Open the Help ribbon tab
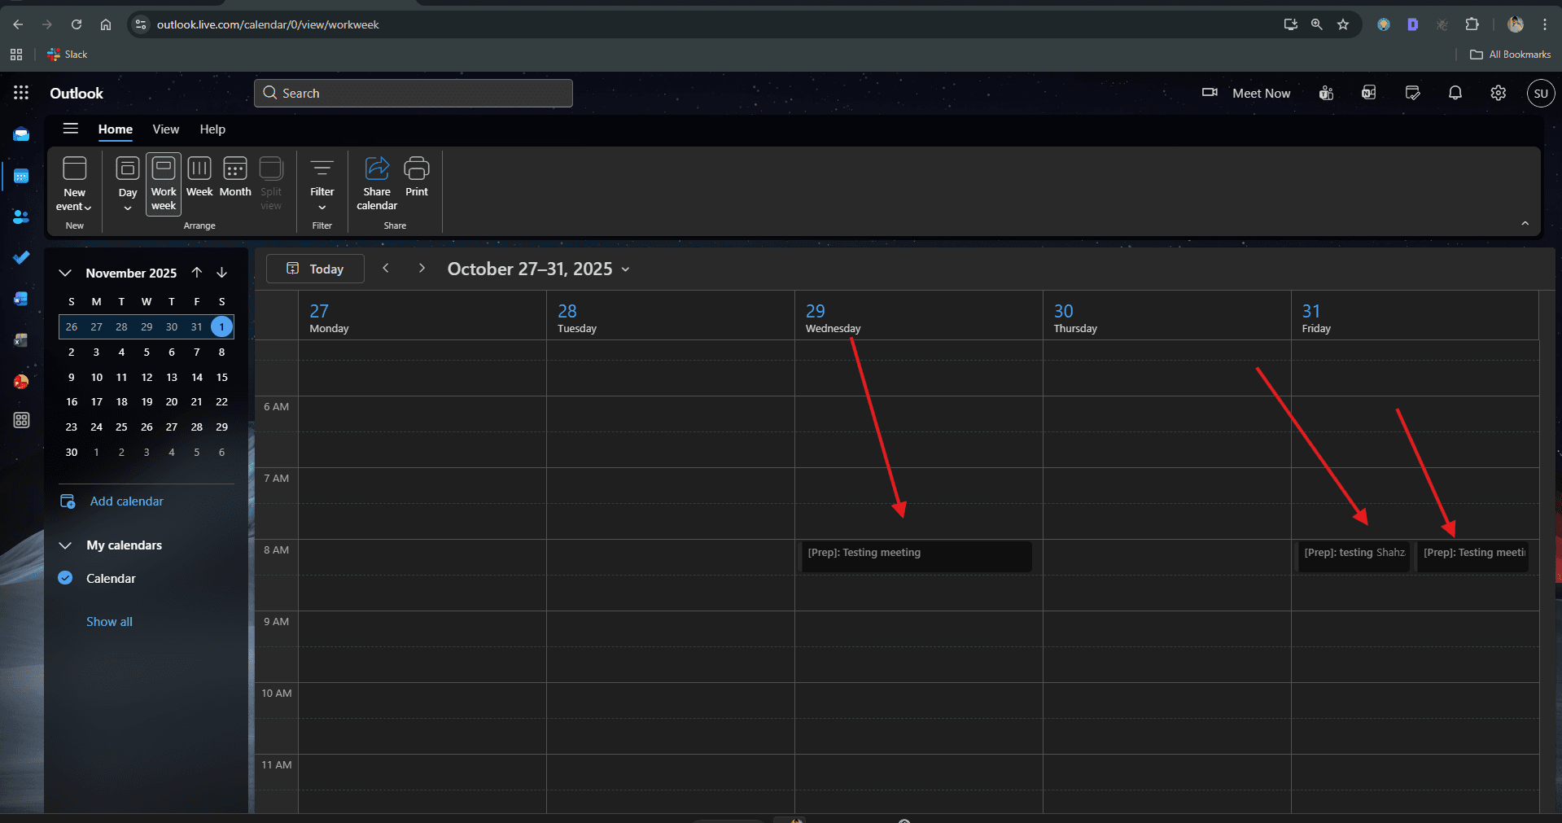1562x823 pixels. (212, 129)
